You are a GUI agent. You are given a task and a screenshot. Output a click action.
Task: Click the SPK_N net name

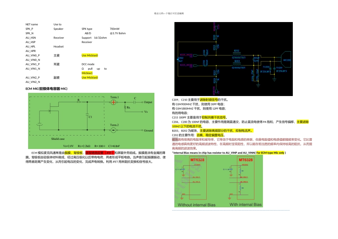30,33
